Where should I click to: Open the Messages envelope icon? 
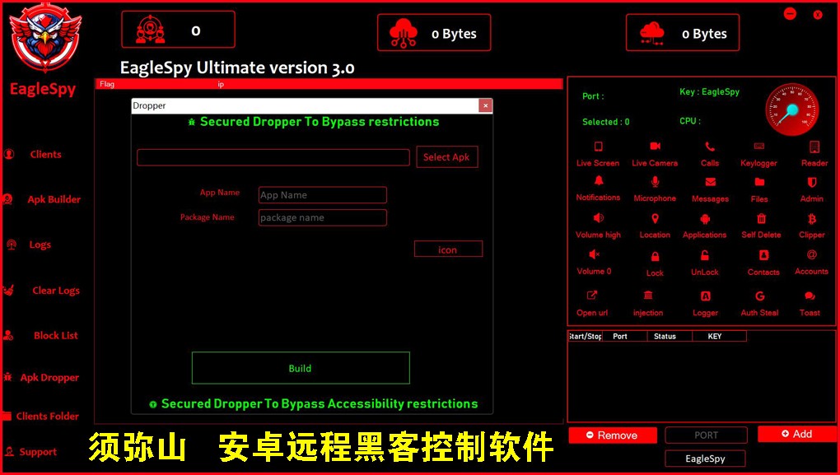pyautogui.click(x=711, y=182)
